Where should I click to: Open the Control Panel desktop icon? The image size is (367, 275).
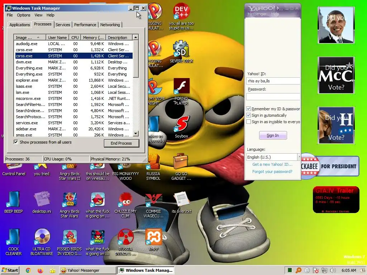click(x=14, y=169)
